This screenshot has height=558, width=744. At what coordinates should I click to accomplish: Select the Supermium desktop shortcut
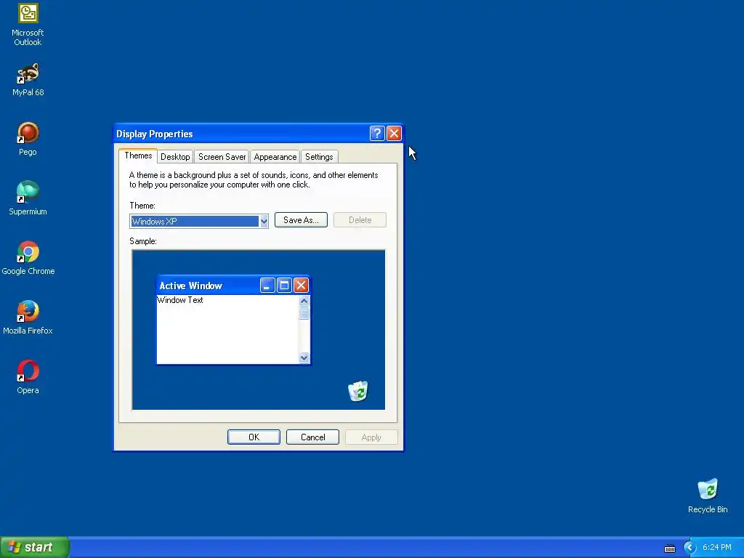point(28,198)
